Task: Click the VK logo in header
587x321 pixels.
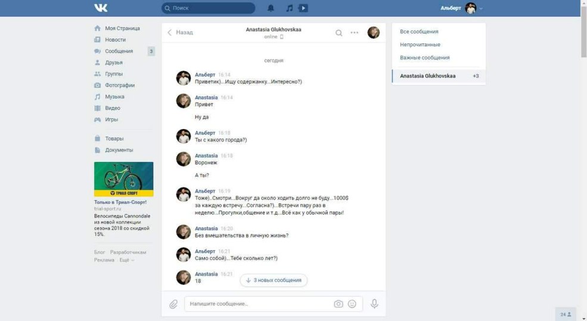Action: click(101, 8)
